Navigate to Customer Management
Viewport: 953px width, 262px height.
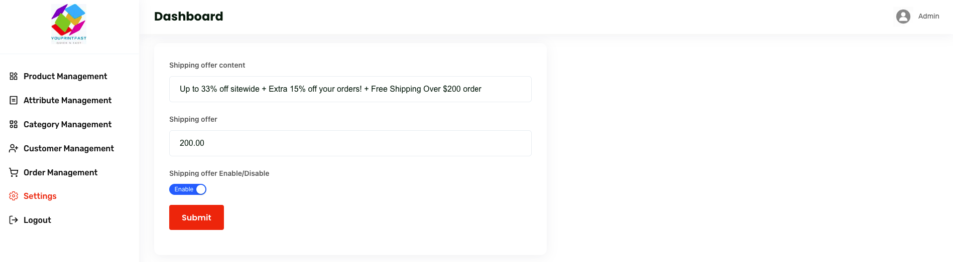point(69,148)
